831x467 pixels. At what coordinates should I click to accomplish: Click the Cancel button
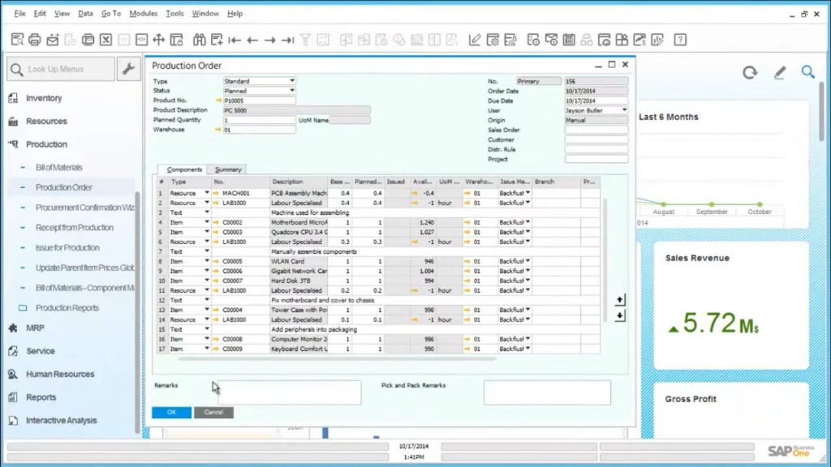pyautogui.click(x=213, y=413)
